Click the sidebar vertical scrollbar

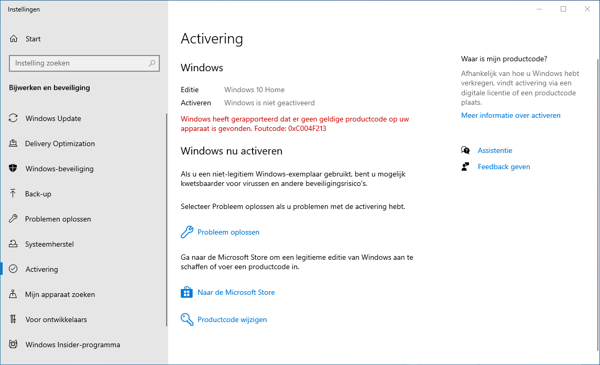pos(167,220)
